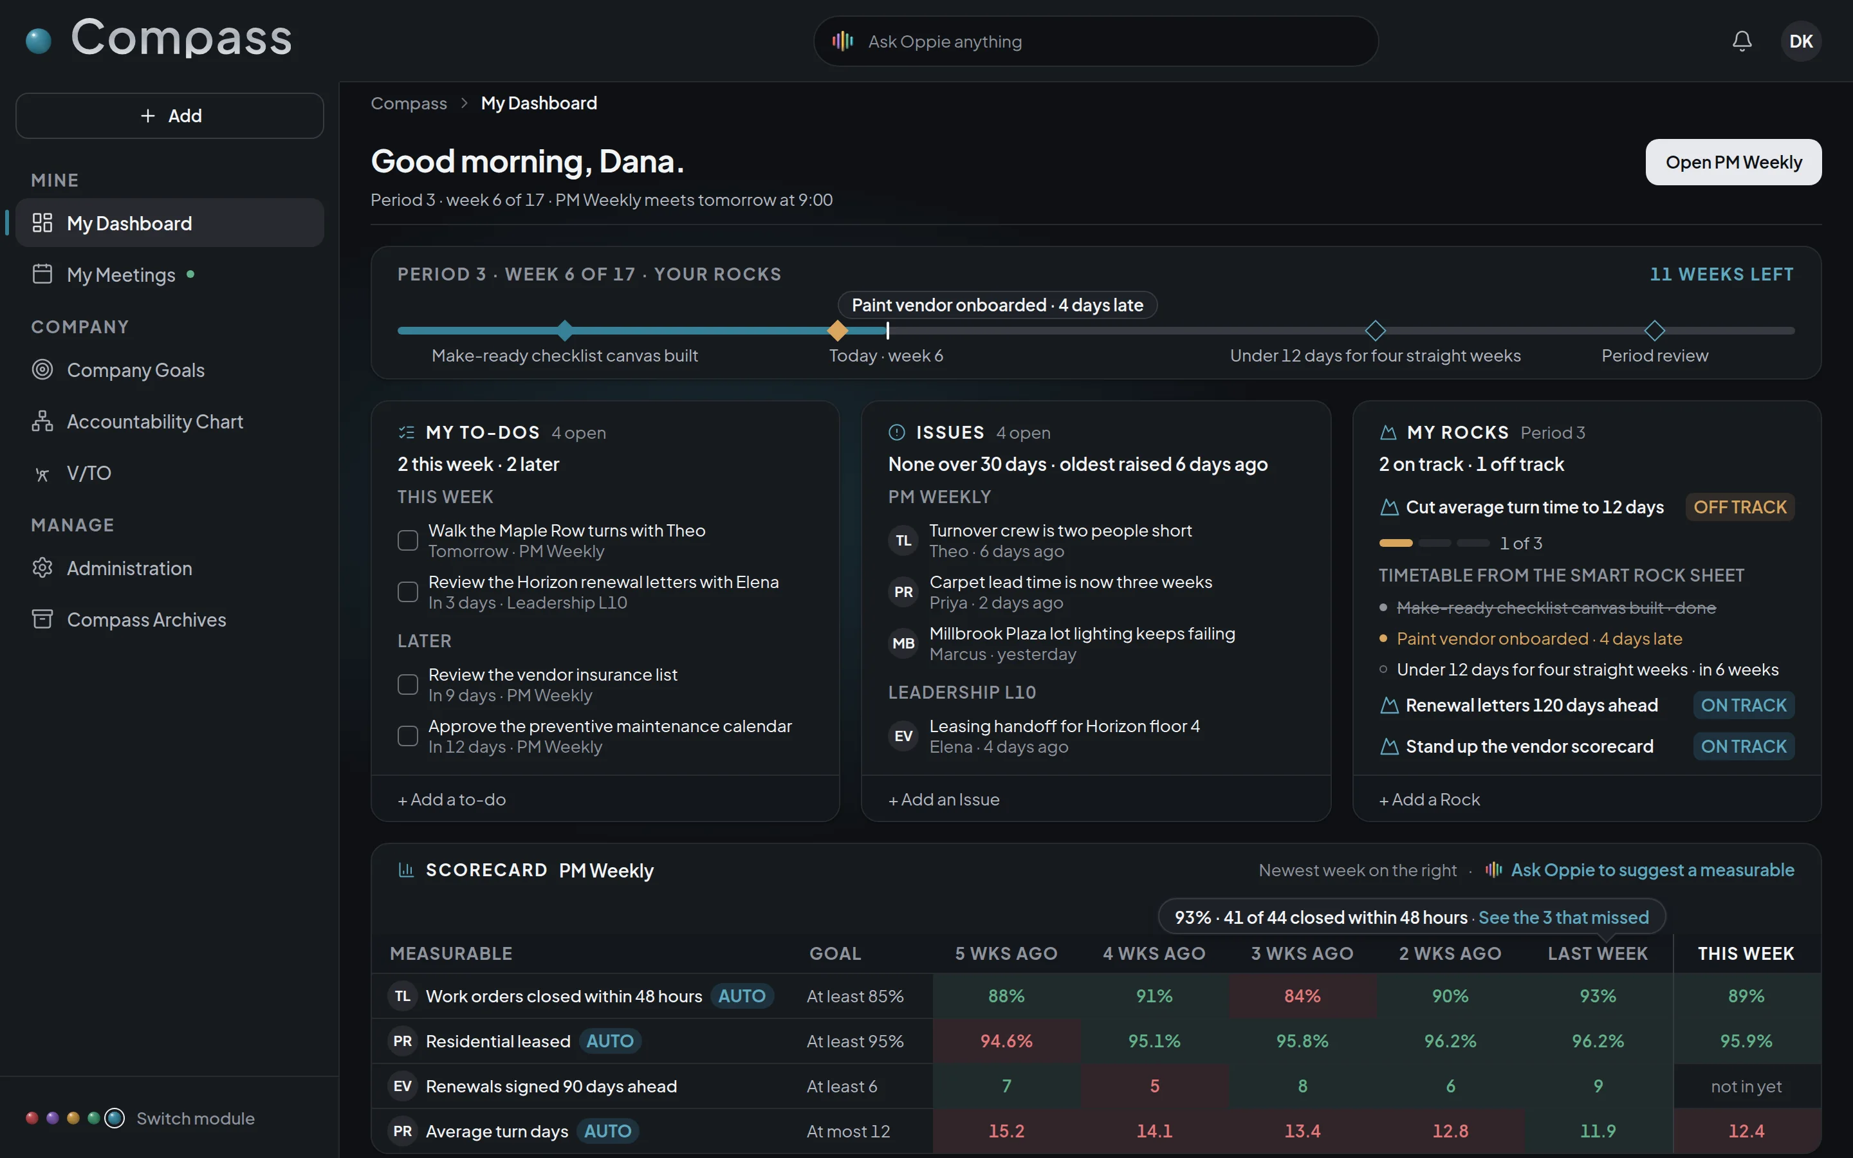Click Add a to-do
Screen dimensions: 1853x1158
click(452, 800)
